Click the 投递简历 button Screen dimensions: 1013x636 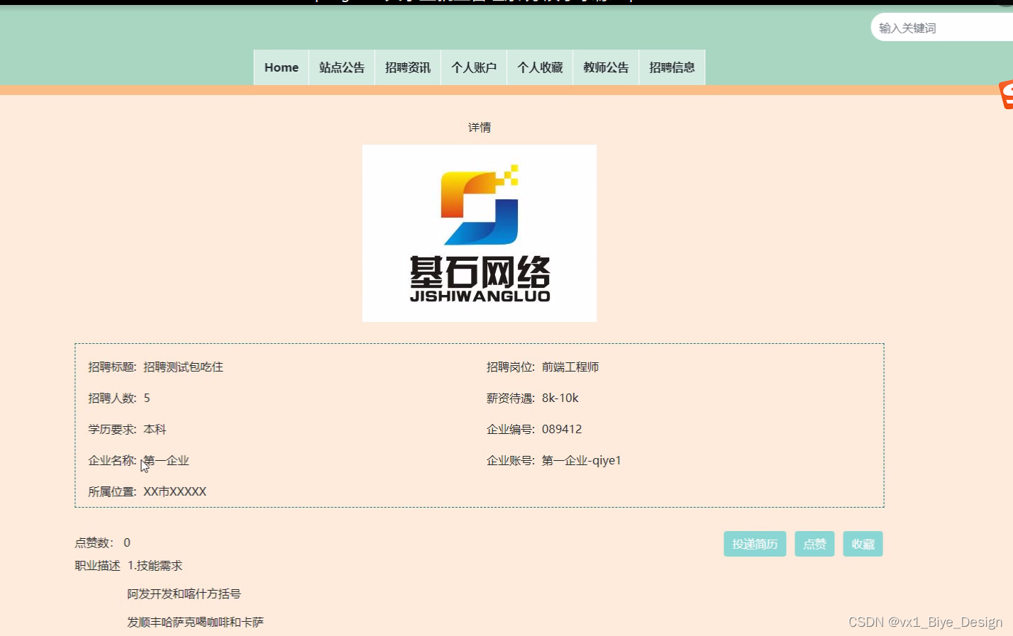tap(755, 544)
